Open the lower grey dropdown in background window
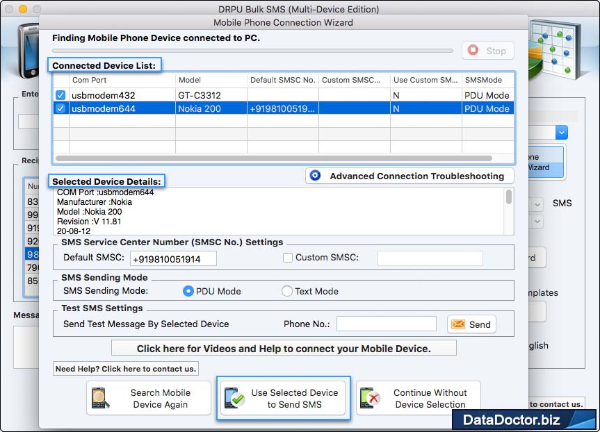 (537, 222)
